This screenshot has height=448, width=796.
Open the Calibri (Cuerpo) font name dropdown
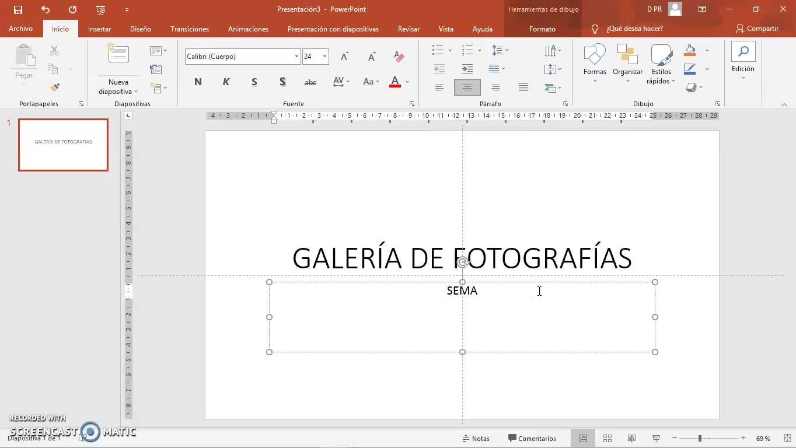(x=296, y=57)
